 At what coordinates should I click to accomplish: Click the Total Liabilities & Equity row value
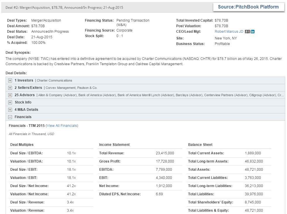click(x=254, y=210)
